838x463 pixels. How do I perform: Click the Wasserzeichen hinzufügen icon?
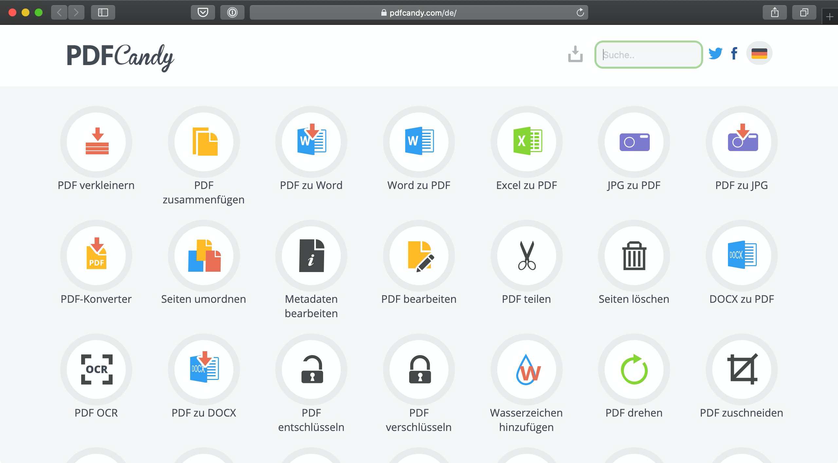click(527, 369)
